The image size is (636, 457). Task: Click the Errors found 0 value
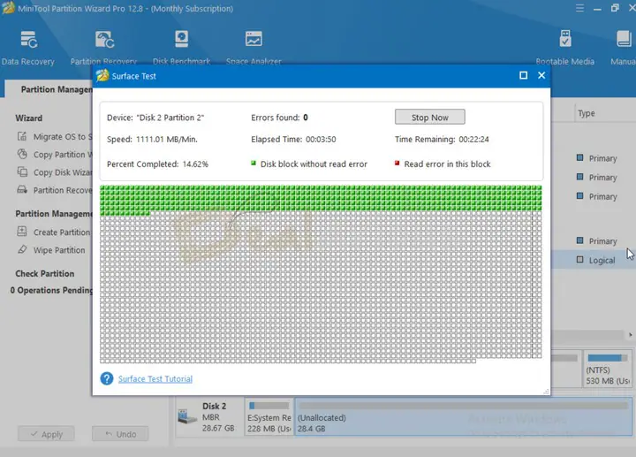(x=306, y=118)
